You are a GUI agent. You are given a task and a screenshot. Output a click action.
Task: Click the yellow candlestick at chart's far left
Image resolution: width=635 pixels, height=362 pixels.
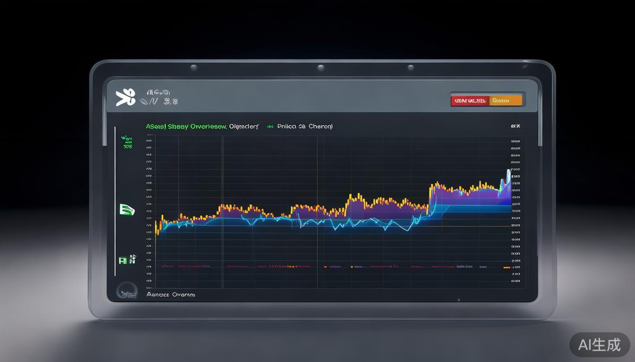pyautogui.click(x=156, y=227)
